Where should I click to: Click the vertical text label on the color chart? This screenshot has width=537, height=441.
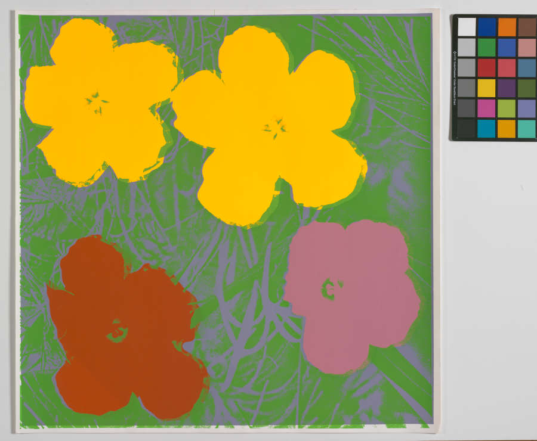point(455,77)
